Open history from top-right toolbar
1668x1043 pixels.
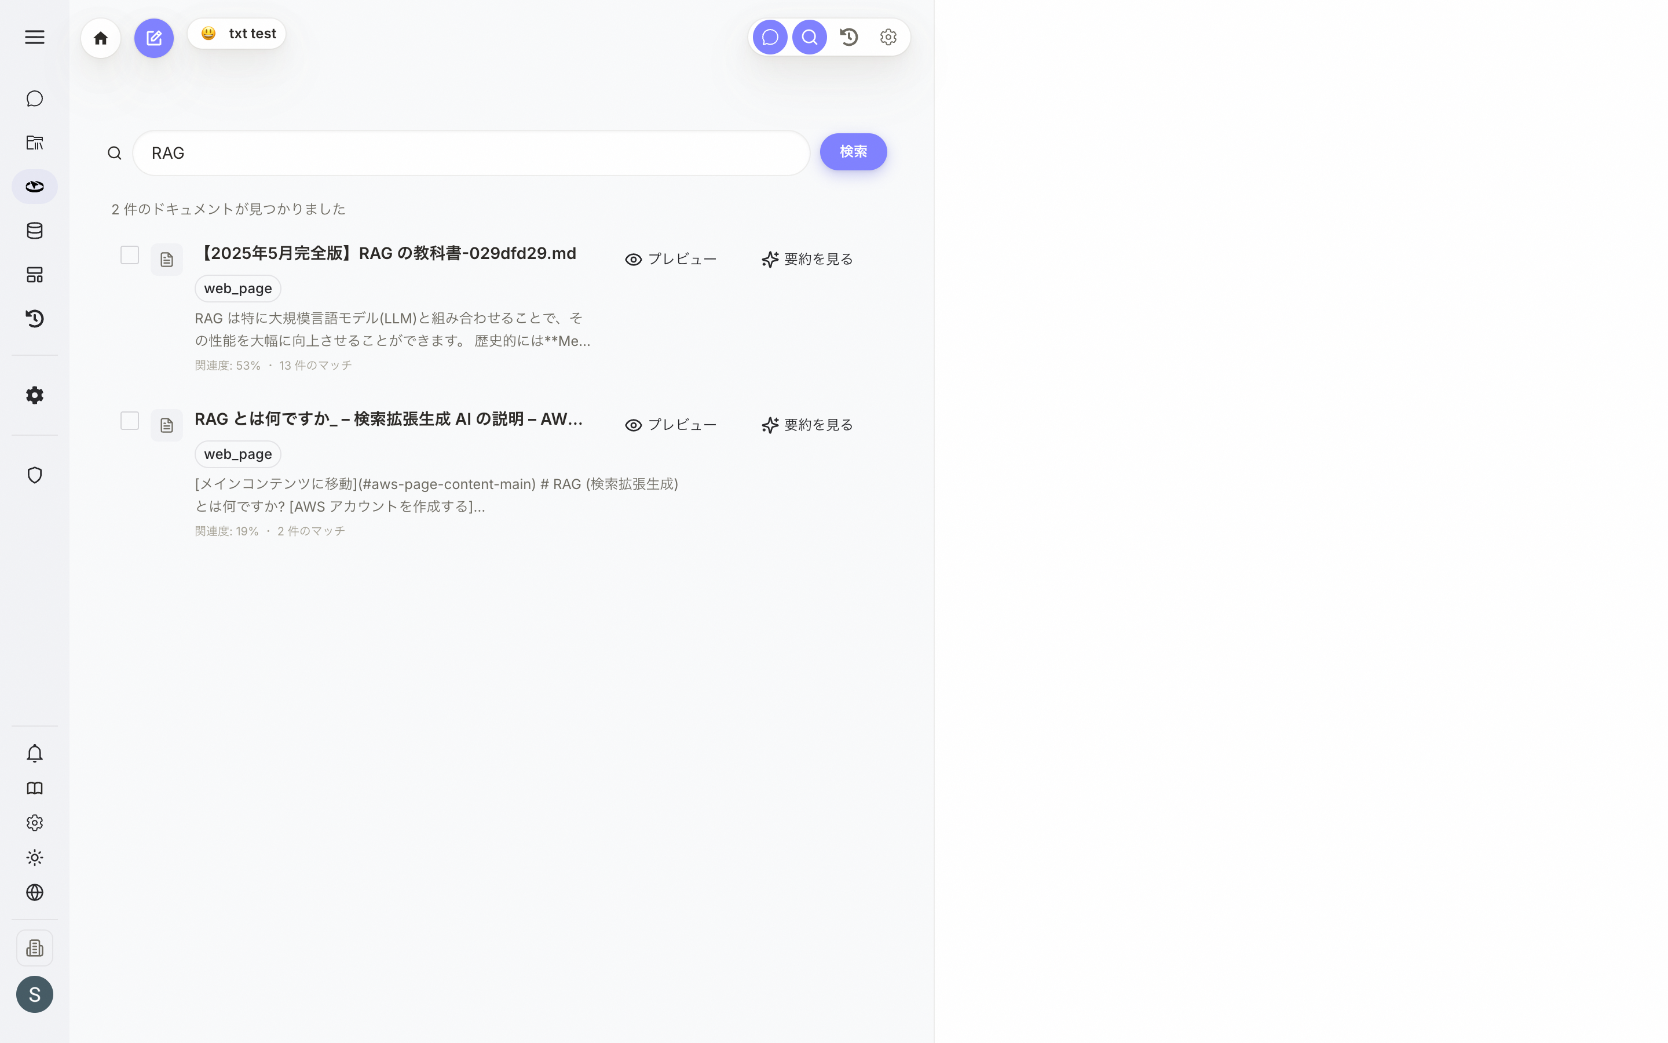[849, 37]
